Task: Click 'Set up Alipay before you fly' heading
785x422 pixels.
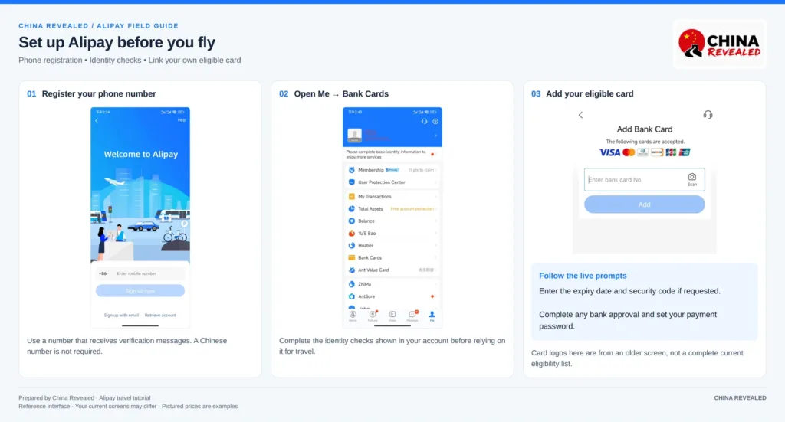Action: (117, 42)
